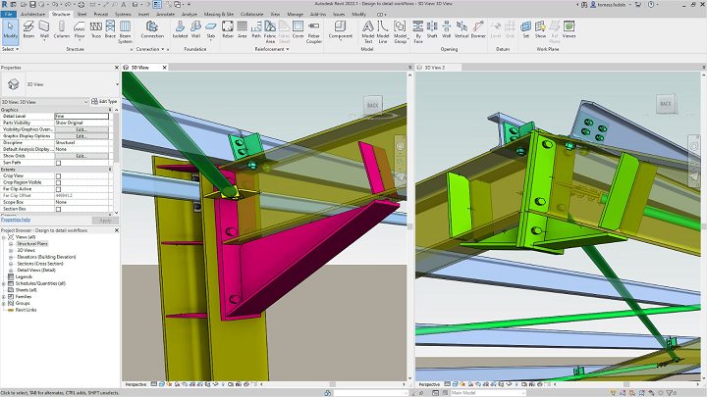Viewport: 707px width, 397px height.
Task: Click the Detail Level value field
Action: [x=81, y=117]
